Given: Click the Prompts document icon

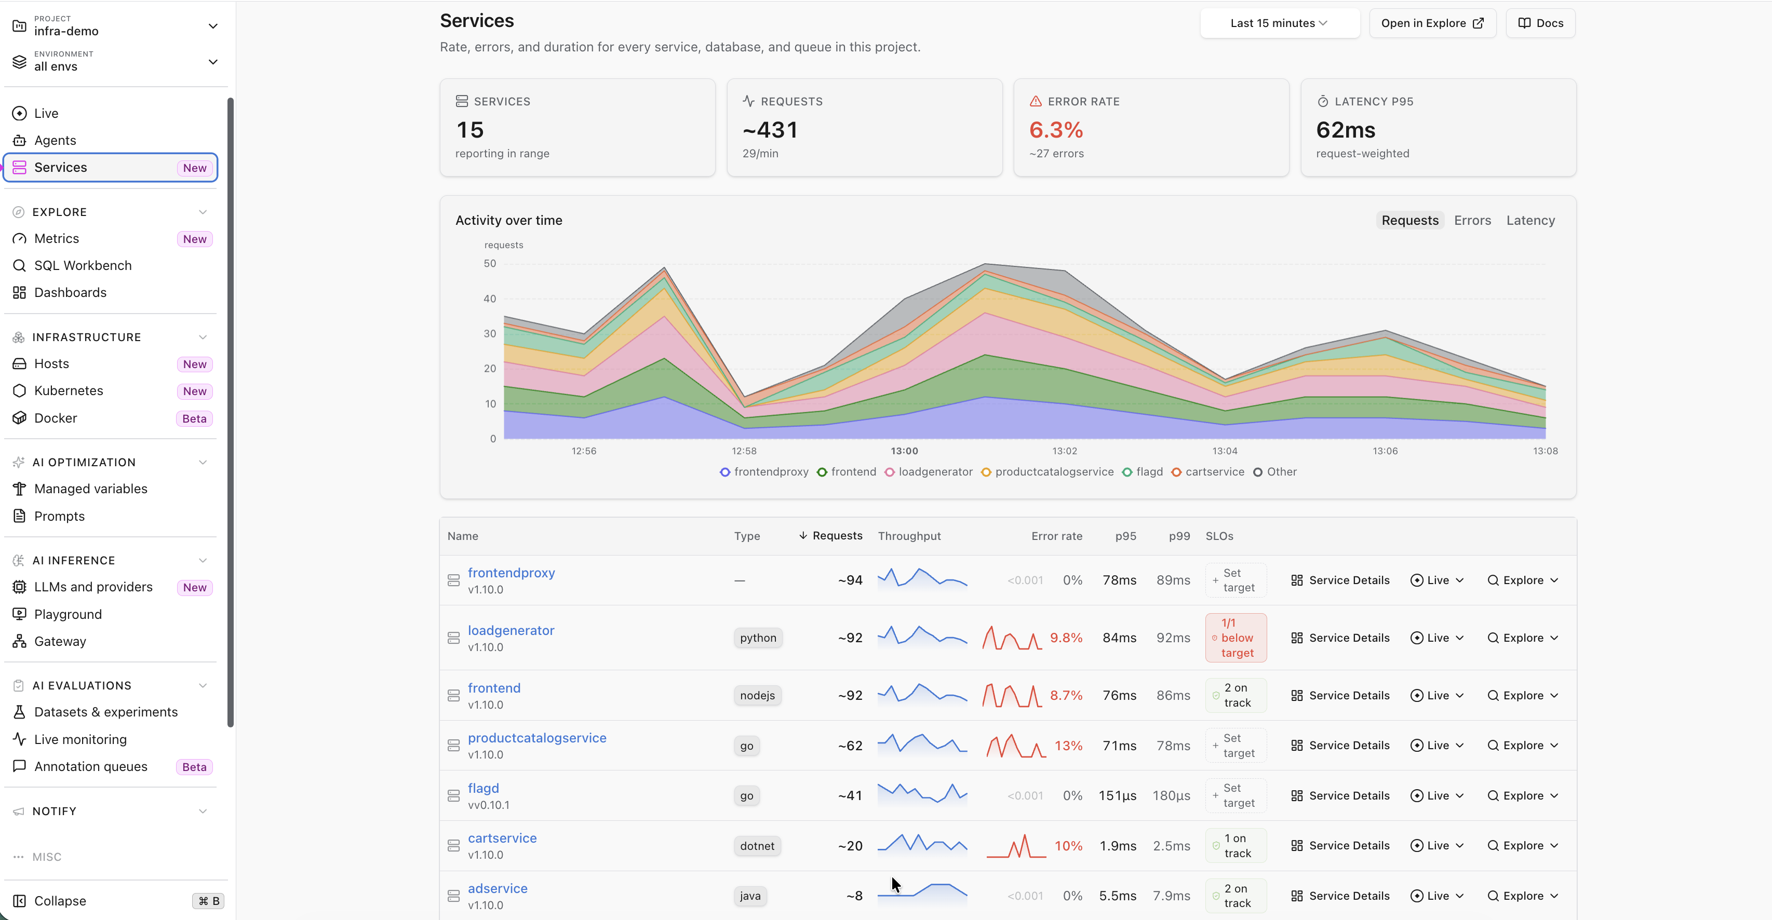Looking at the screenshot, I should click(x=19, y=516).
